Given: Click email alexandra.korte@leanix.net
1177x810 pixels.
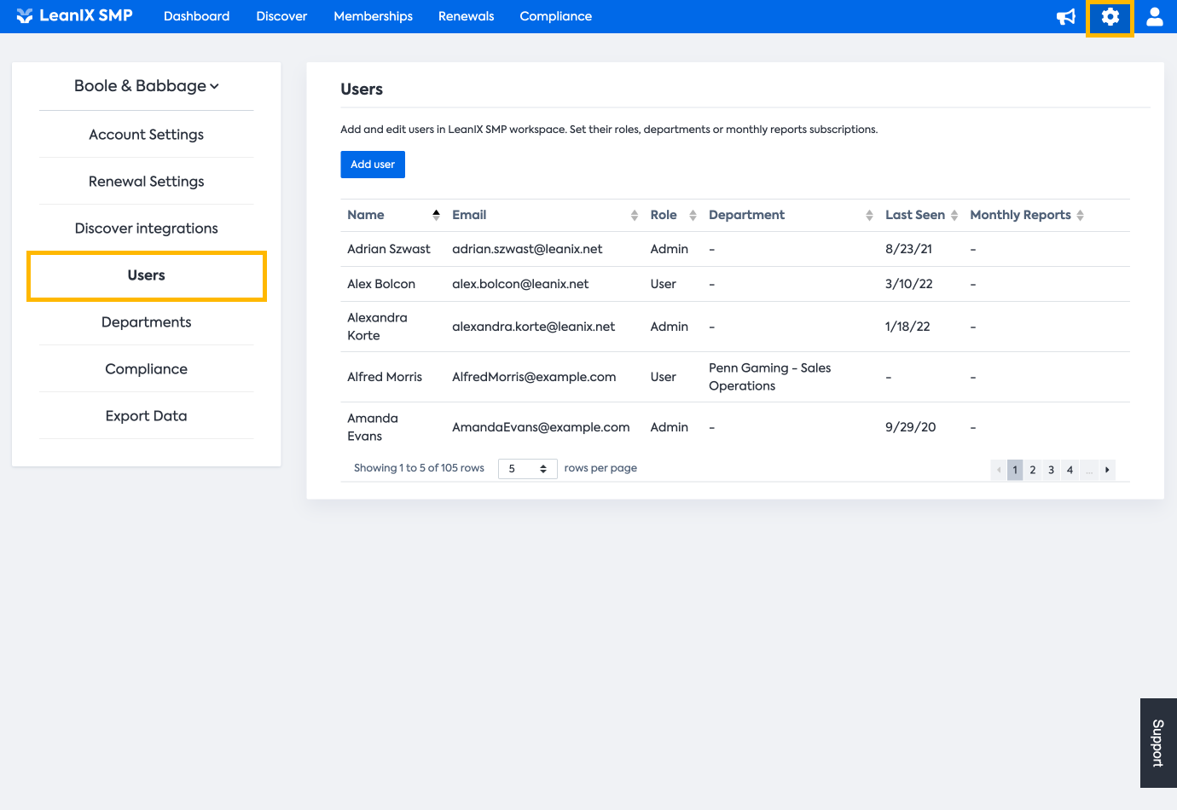Looking at the screenshot, I should pos(534,327).
